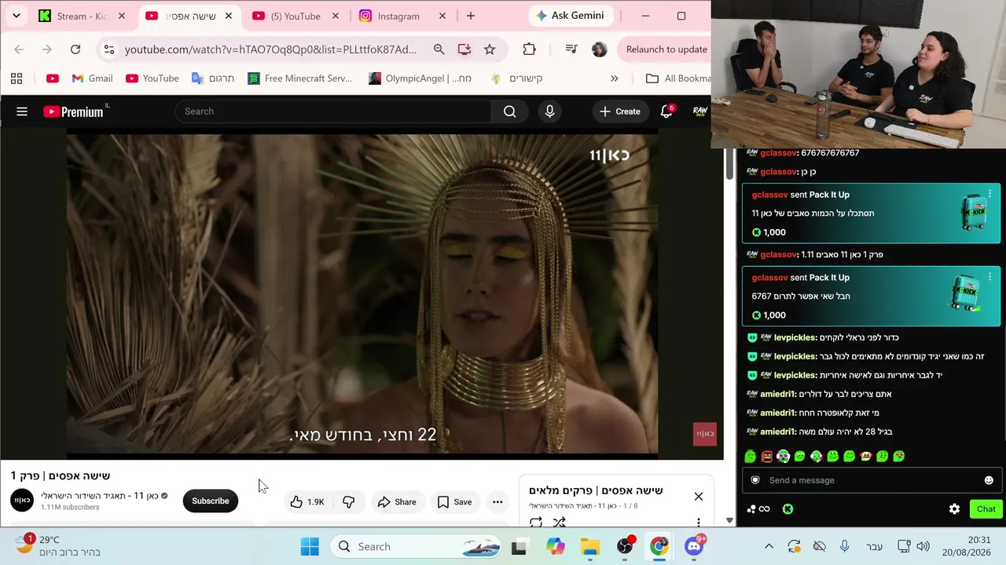Switch to the Stream - Kick tab
This screenshot has width=1006, height=565.
pos(82,16)
